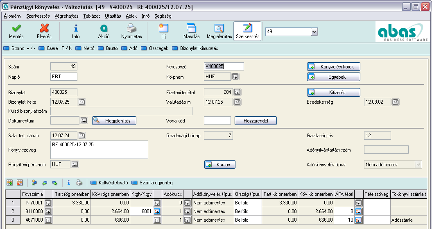Click the ÁFA tétel column header
Screen dimensions: 432x229
(x=344, y=194)
